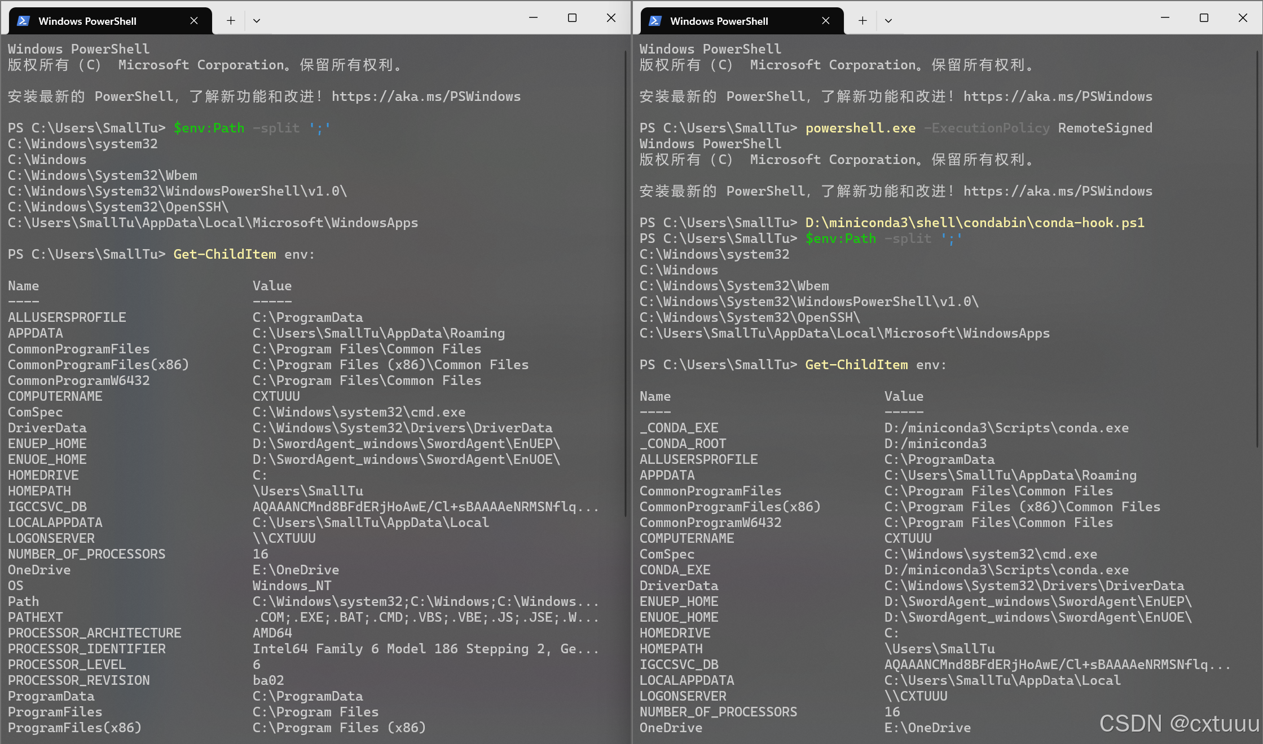Click Get-ChildItem command in left window

pyautogui.click(x=225, y=254)
